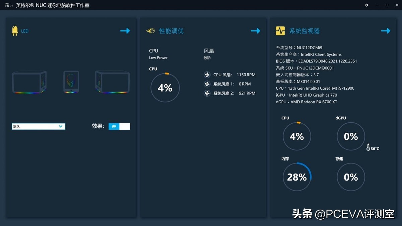
Task: Click the 性能调优 speed comet icon
Action: pyautogui.click(x=150, y=31)
